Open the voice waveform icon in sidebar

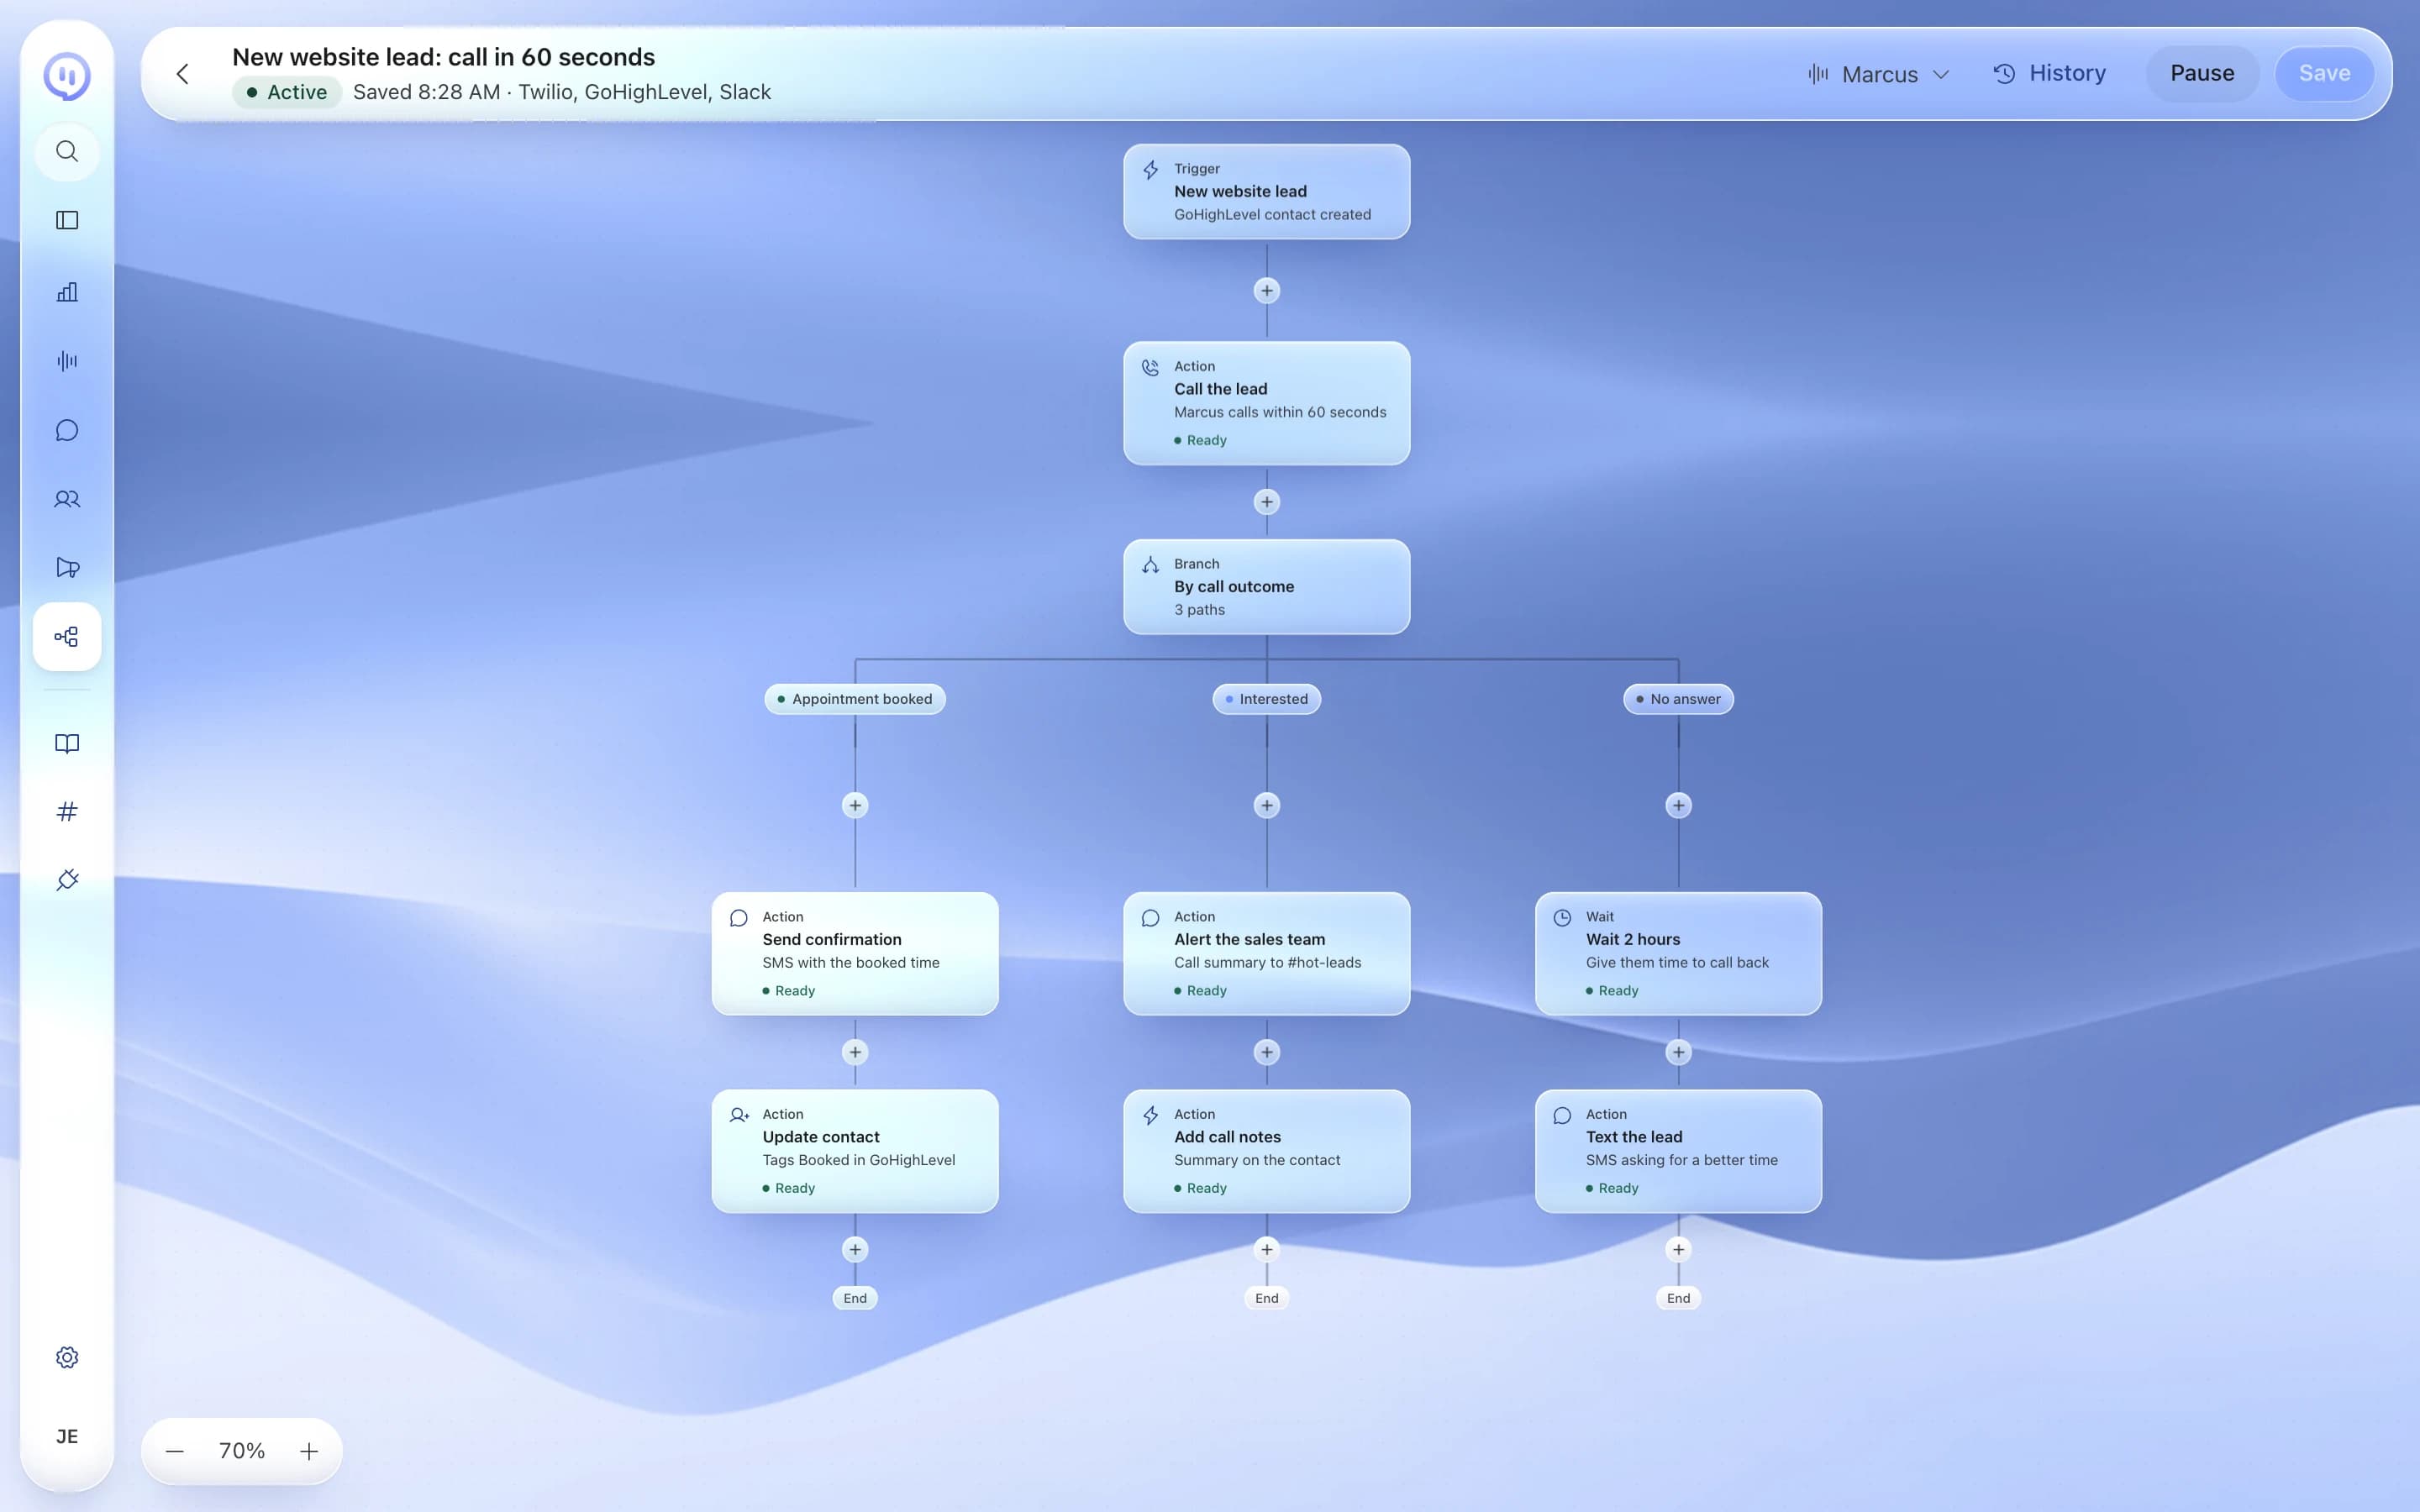pyautogui.click(x=67, y=361)
